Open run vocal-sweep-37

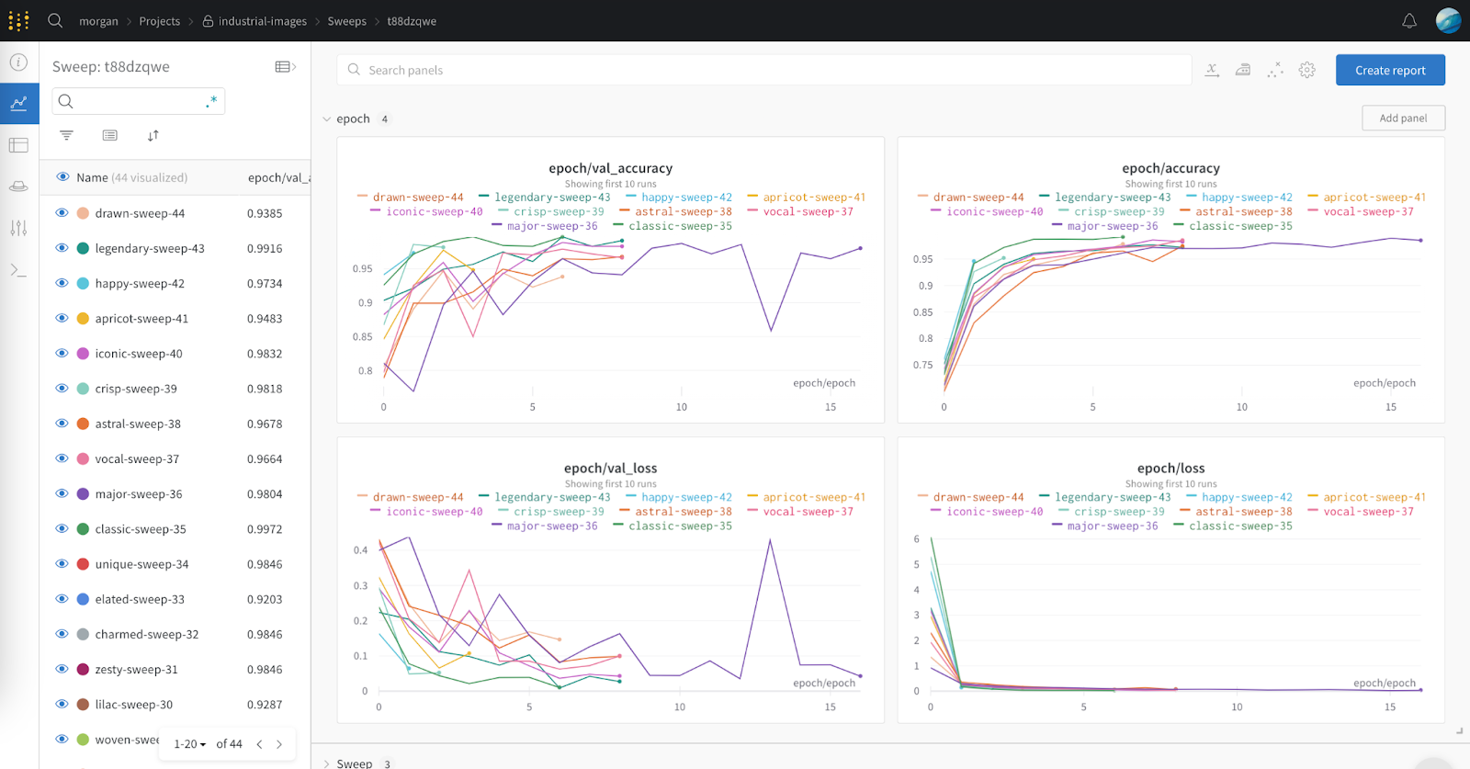tap(137, 459)
